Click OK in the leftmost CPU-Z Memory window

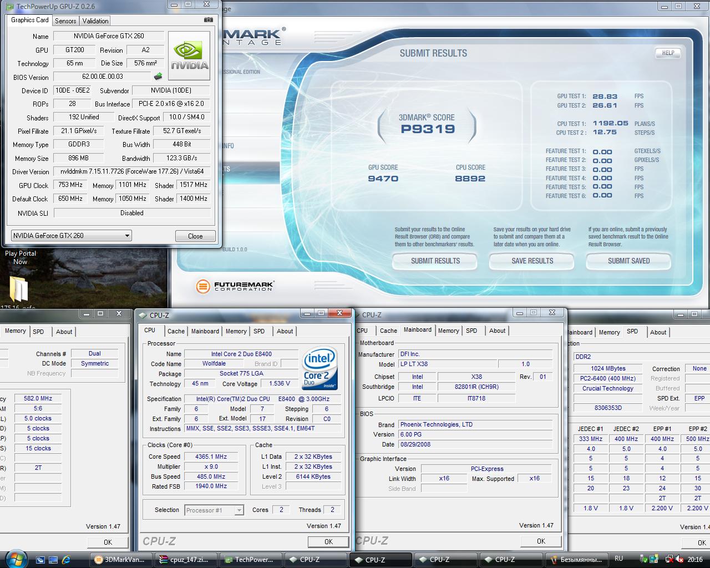[108, 542]
